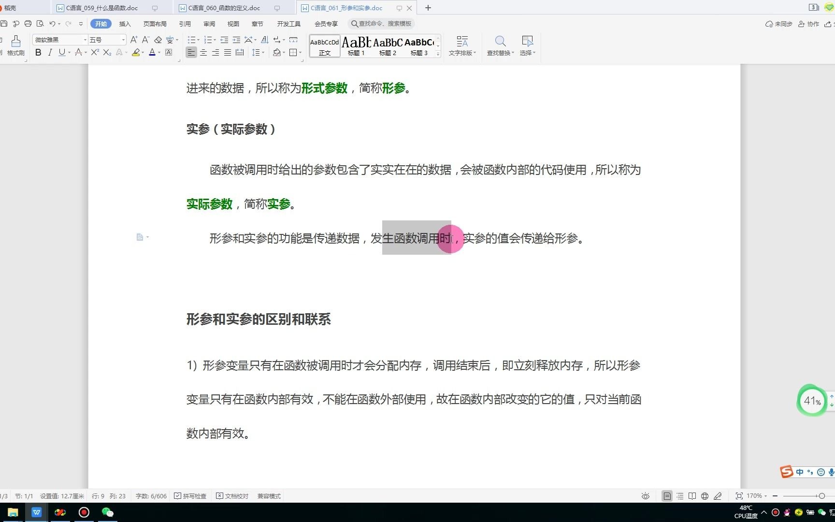
Task: Click the clear formatting eraser icon
Action: [158, 40]
